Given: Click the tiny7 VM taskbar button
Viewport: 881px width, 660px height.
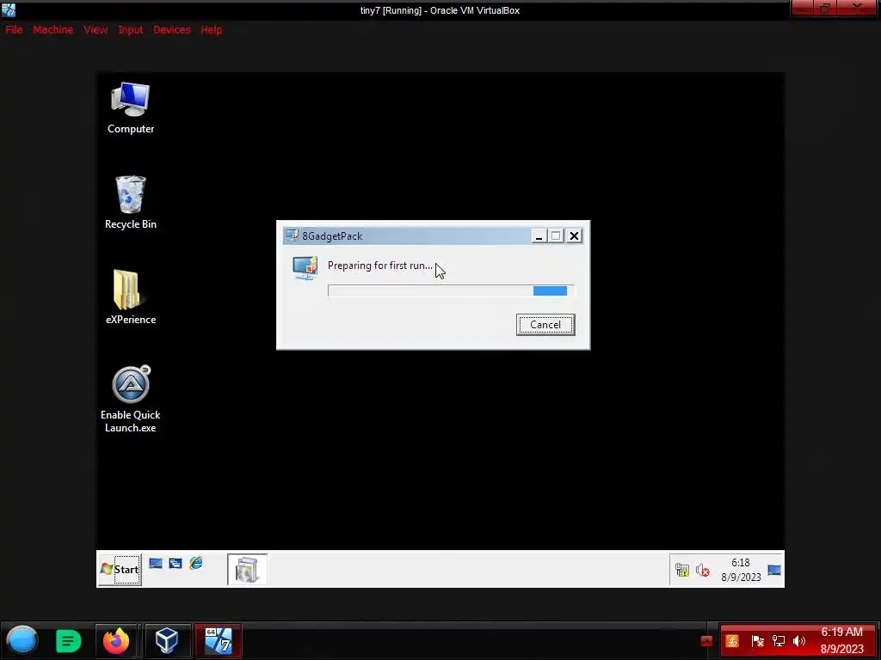Looking at the screenshot, I should click(x=218, y=640).
